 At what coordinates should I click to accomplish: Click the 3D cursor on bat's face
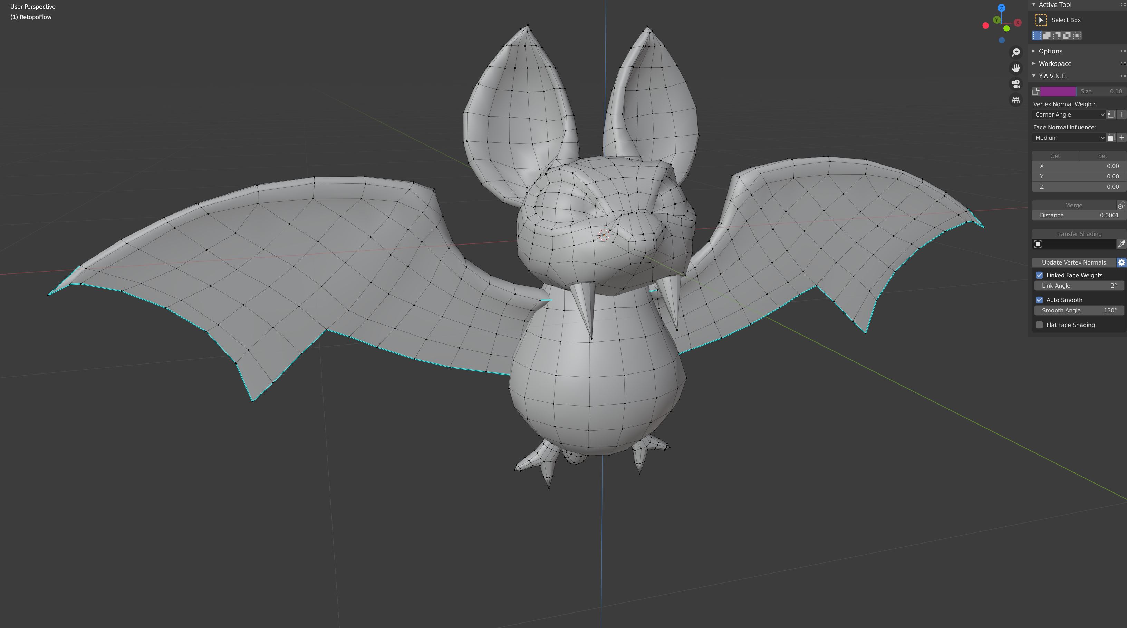[604, 235]
